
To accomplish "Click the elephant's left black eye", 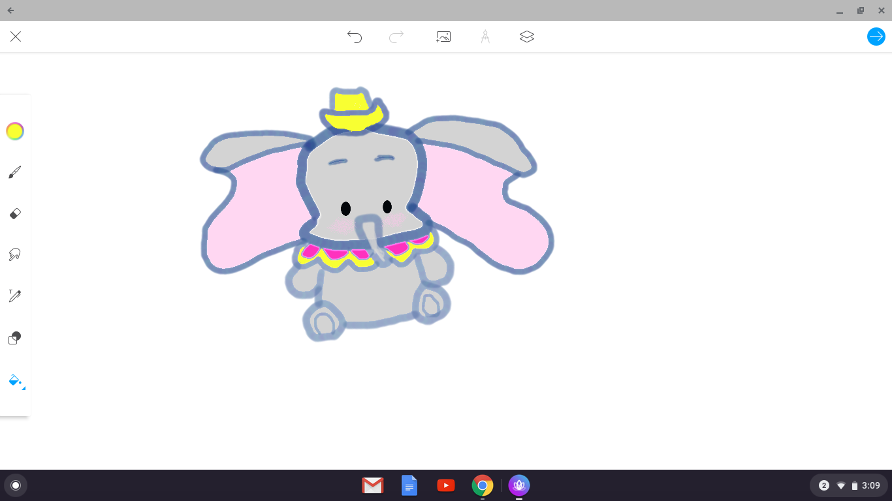I will [x=345, y=209].
